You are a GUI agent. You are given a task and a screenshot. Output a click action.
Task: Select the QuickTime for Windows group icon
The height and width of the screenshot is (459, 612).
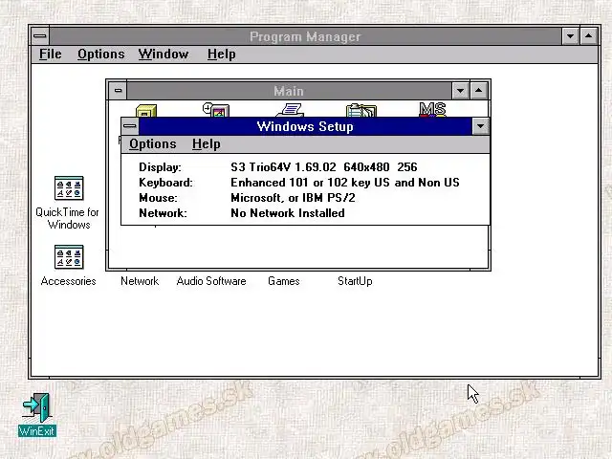(x=69, y=188)
